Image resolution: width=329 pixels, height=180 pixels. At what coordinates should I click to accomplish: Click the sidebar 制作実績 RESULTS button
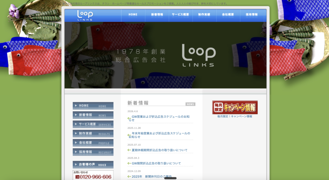click(x=93, y=133)
